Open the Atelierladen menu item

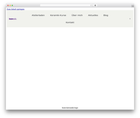coord(38,15)
